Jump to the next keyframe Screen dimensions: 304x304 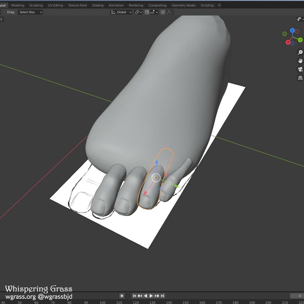click(x=157, y=296)
